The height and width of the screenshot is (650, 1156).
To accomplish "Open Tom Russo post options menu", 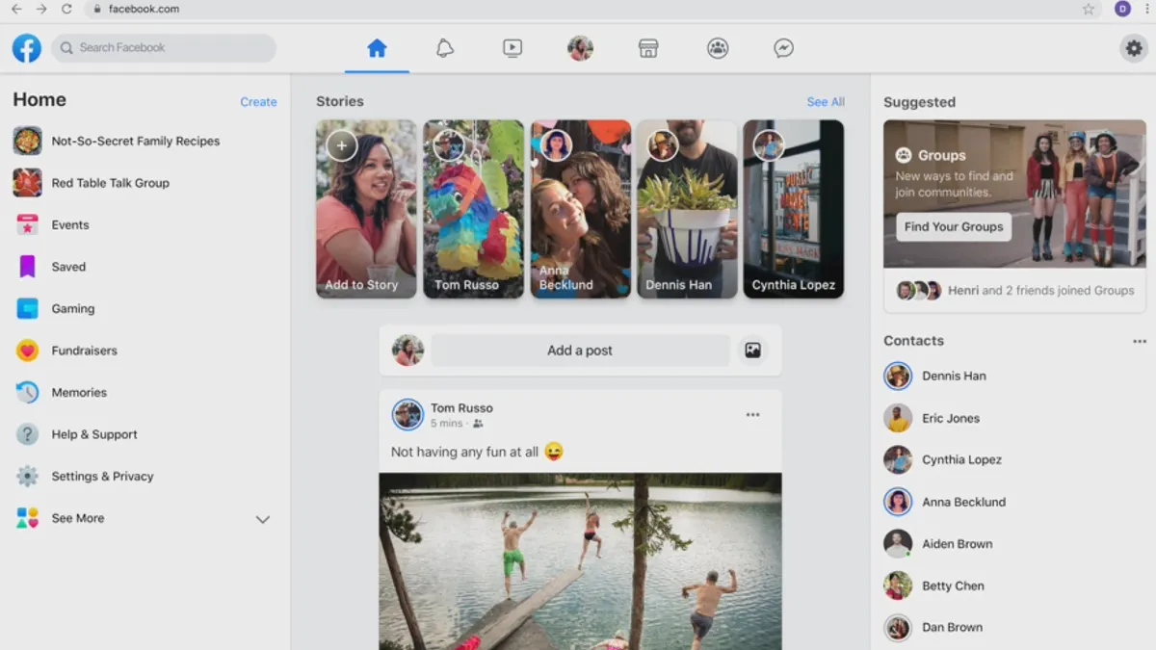I will point(753,415).
